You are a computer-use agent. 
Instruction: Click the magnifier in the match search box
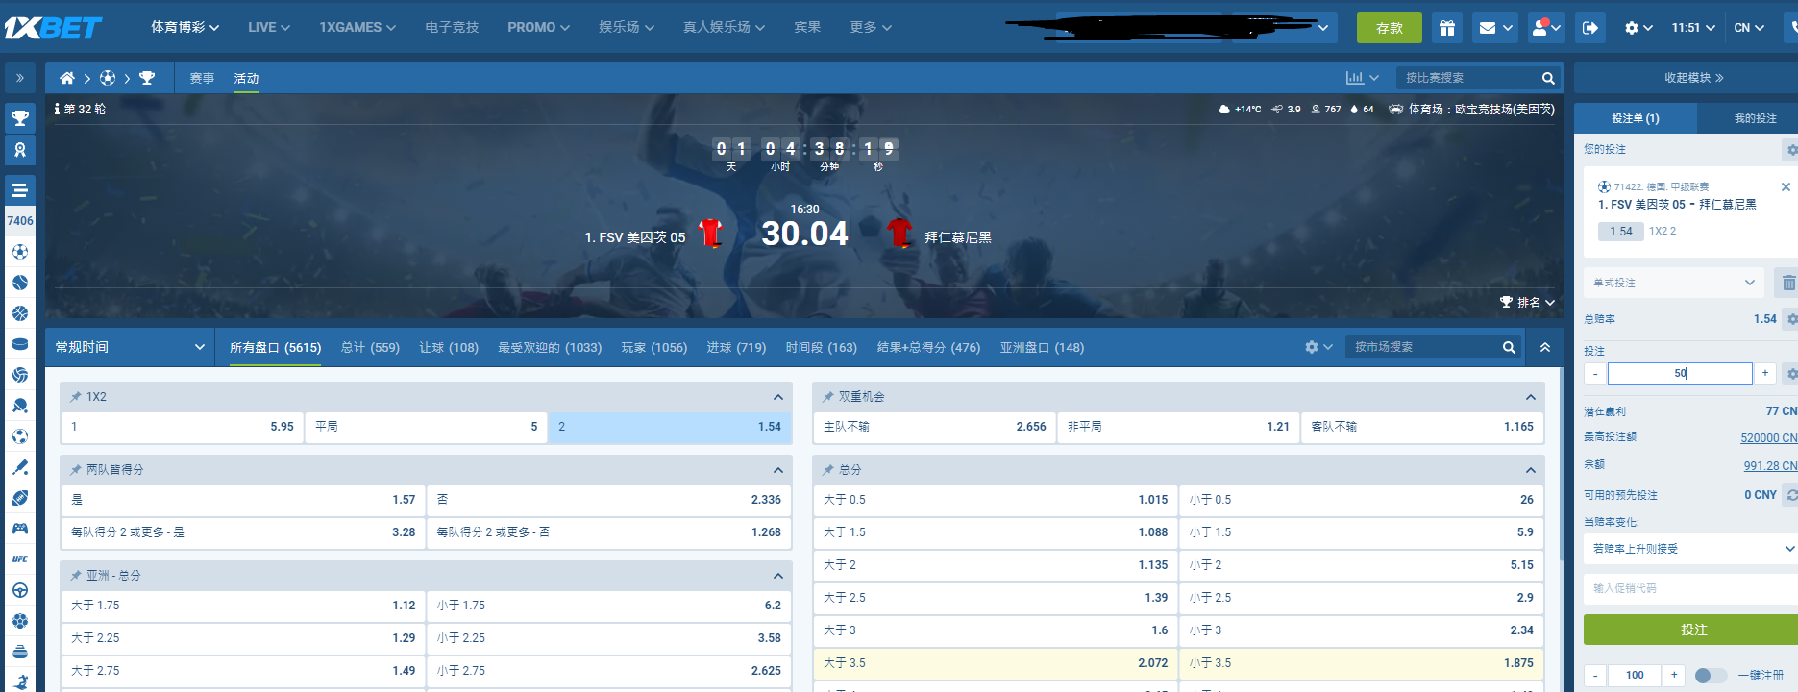click(1548, 78)
